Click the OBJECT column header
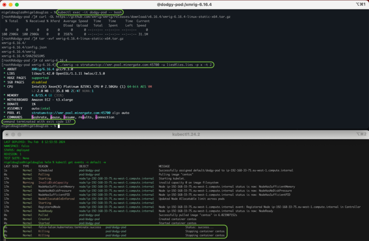The height and width of the screenshot is (241, 369). pos(84,166)
